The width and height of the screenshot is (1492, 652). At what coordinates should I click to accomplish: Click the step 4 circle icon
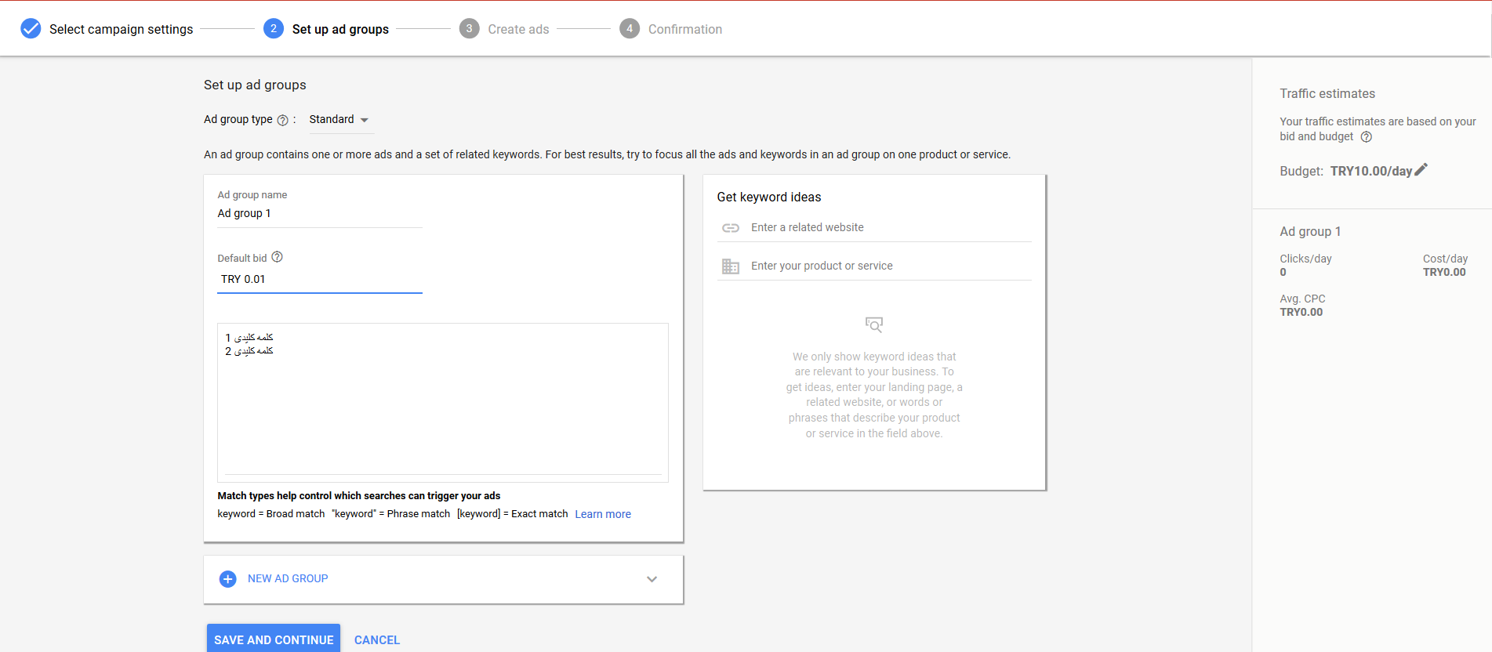pyautogui.click(x=630, y=29)
